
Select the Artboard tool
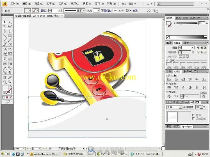(x=5, y=77)
